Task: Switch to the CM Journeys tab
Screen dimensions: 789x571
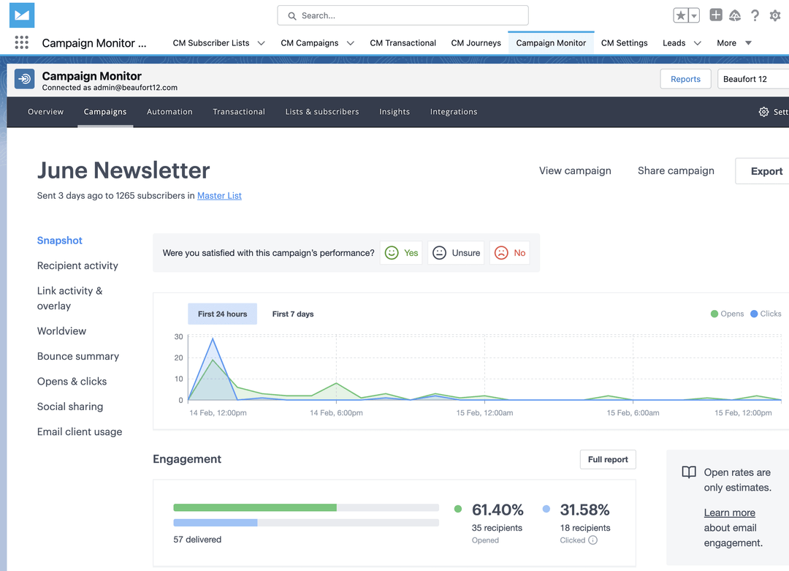Action: click(x=476, y=43)
